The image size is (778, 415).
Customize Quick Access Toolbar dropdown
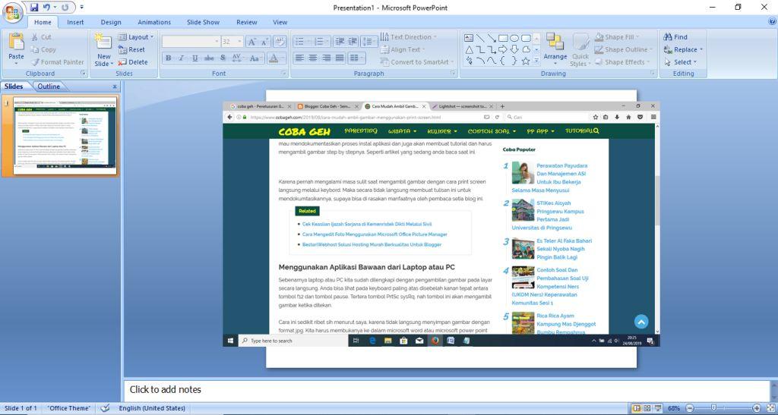[x=82, y=8]
